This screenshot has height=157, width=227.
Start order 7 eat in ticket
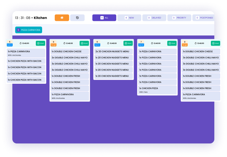(172, 43)
